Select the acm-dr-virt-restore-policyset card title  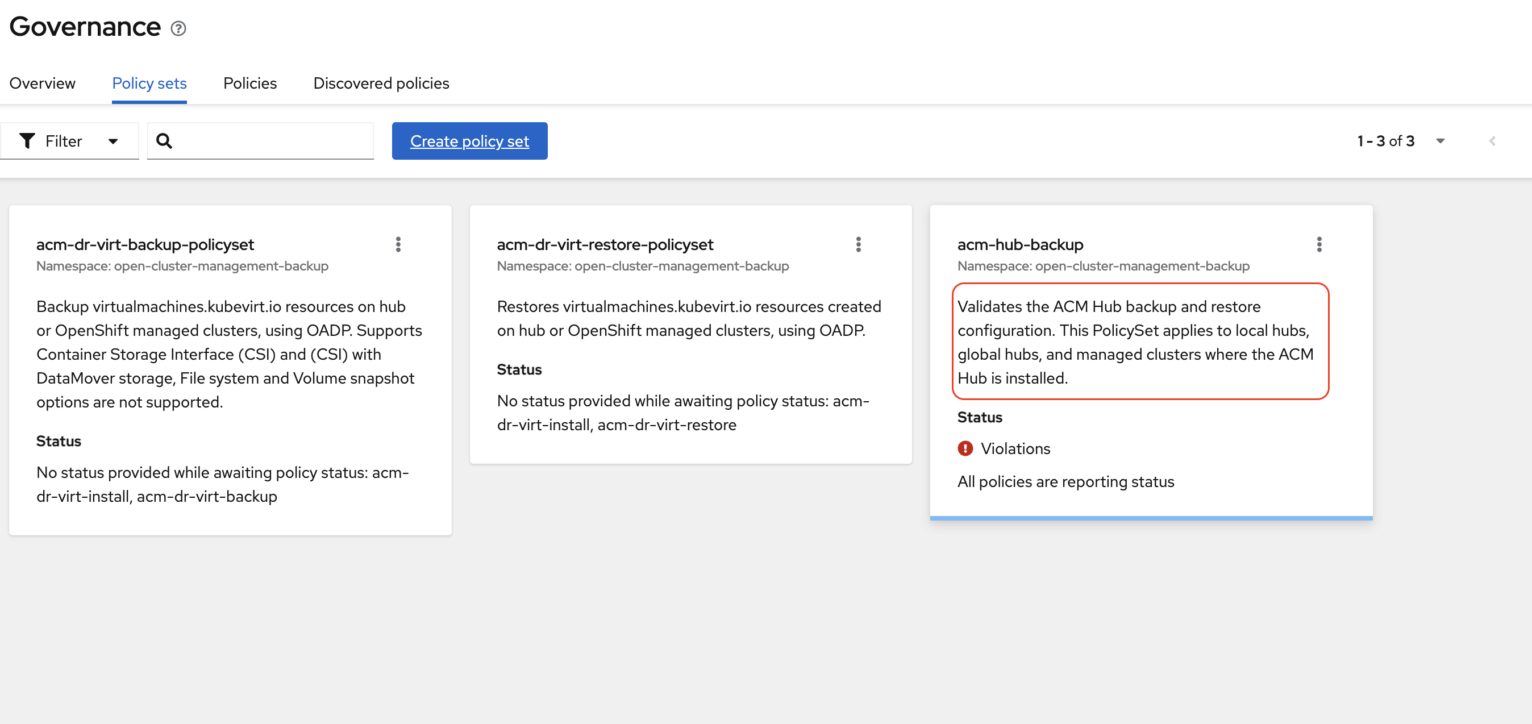(604, 244)
